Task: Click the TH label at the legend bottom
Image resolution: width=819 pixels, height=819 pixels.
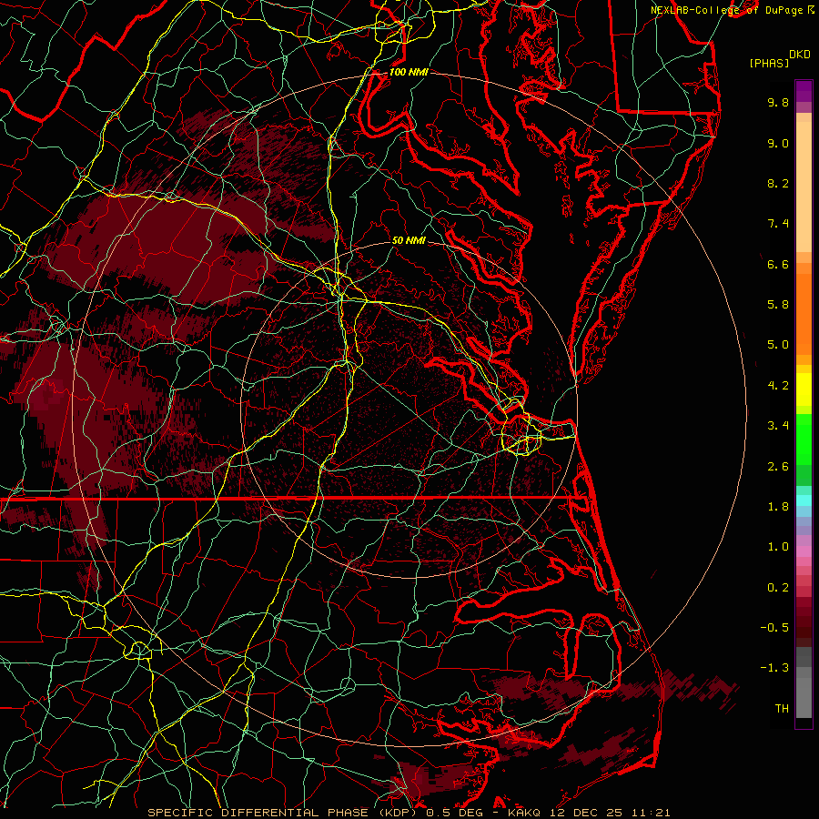Action: click(782, 709)
